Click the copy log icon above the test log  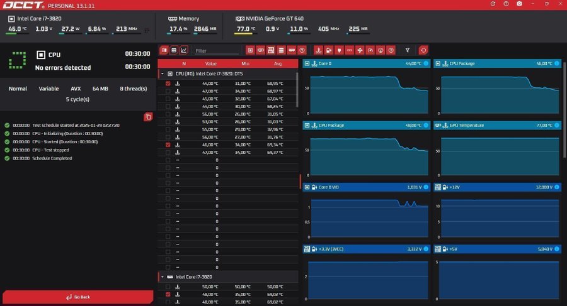pos(148,116)
